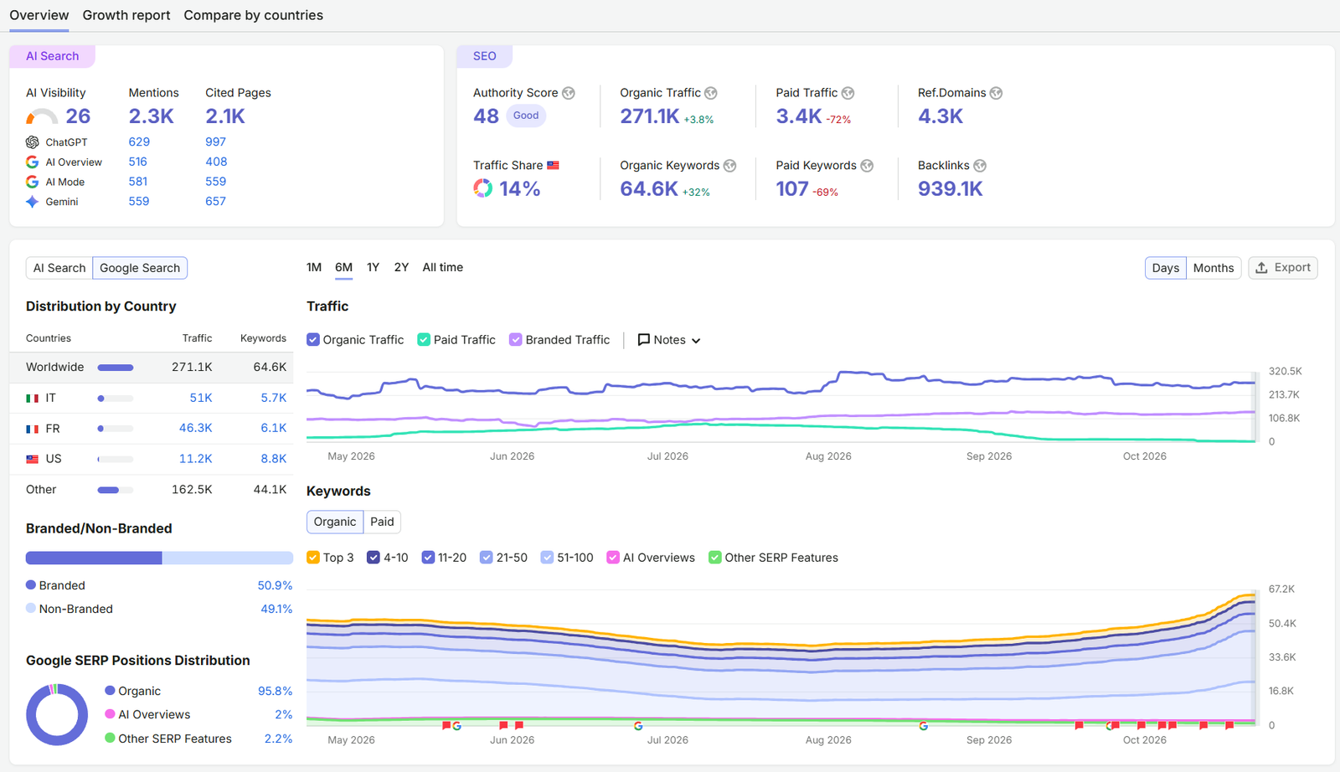The width and height of the screenshot is (1340, 772).
Task: Select the AI Search tab in distribution panel
Action: tap(59, 268)
